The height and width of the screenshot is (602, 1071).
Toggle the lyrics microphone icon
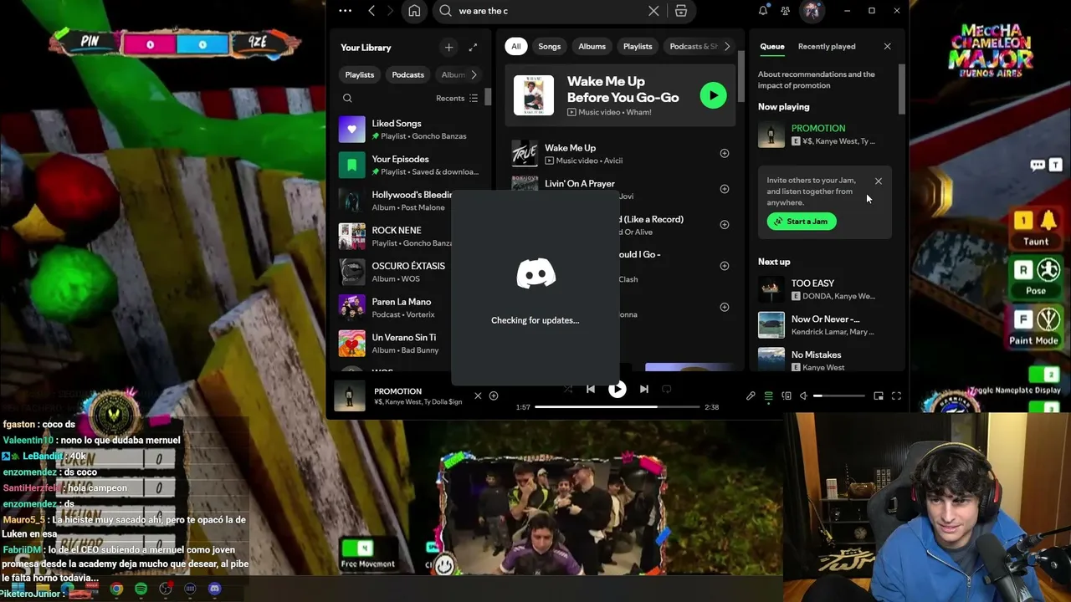coord(751,396)
